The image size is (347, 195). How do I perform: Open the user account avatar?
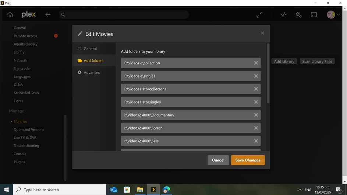pyautogui.click(x=331, y=15)
